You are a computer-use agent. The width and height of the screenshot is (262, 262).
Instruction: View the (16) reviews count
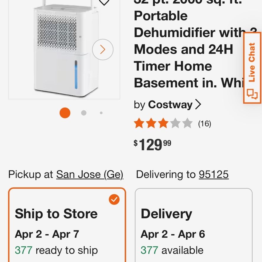204,124
